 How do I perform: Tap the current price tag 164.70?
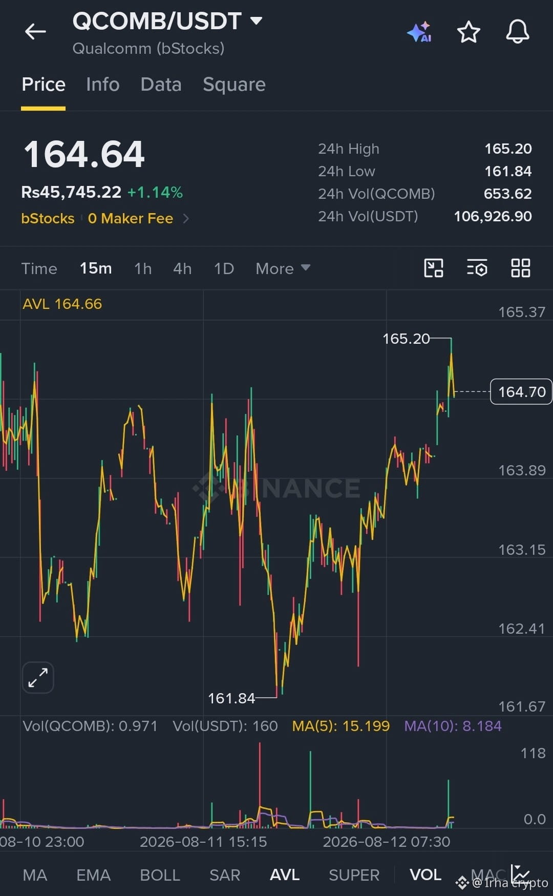pos(521,392)
